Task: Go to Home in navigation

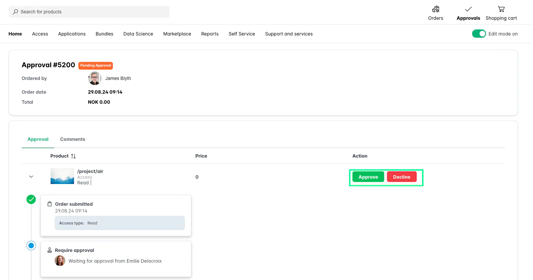Action: (15, 34)
